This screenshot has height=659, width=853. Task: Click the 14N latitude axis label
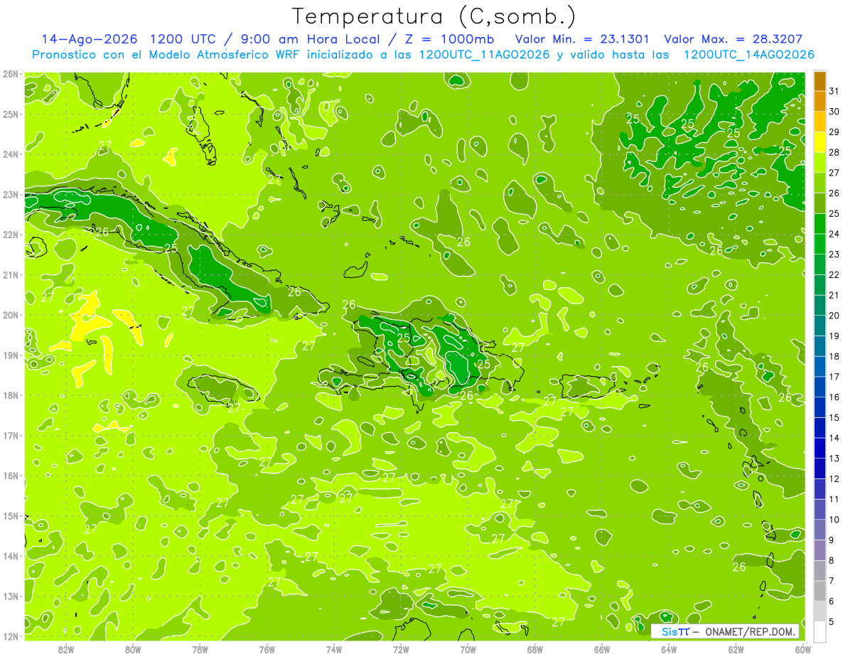[11, 556]
